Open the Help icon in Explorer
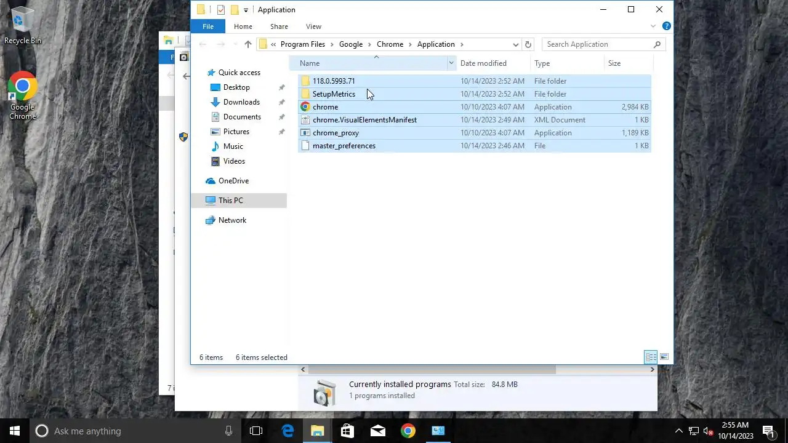Screen dimensions: 788x443 pos(666,26)
